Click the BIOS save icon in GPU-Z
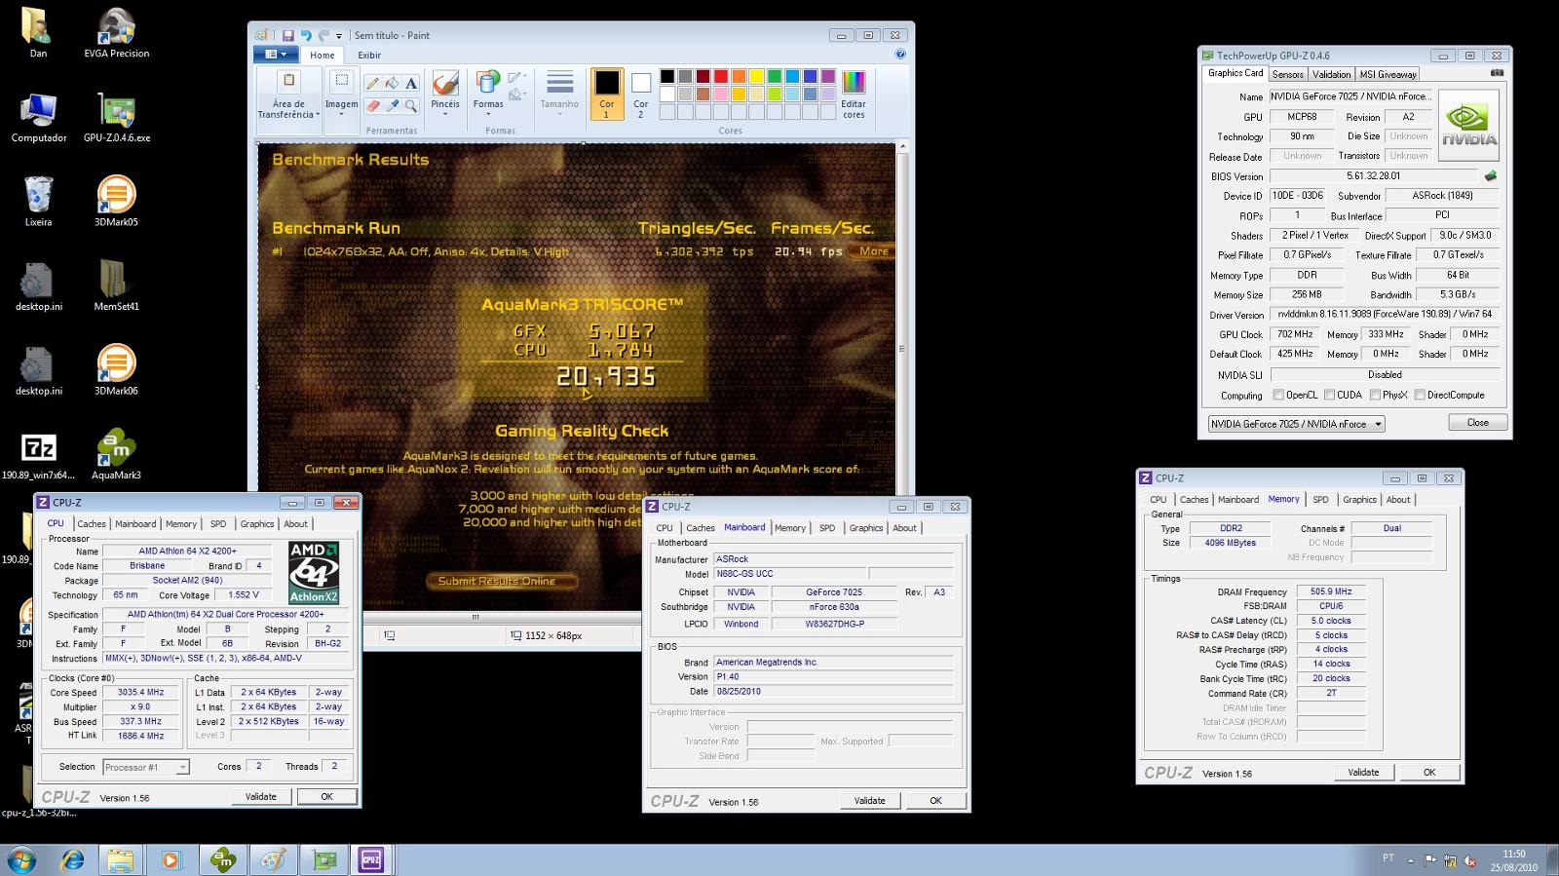The height and width of the screenshot is (876, 1559). pos(1490,176)
